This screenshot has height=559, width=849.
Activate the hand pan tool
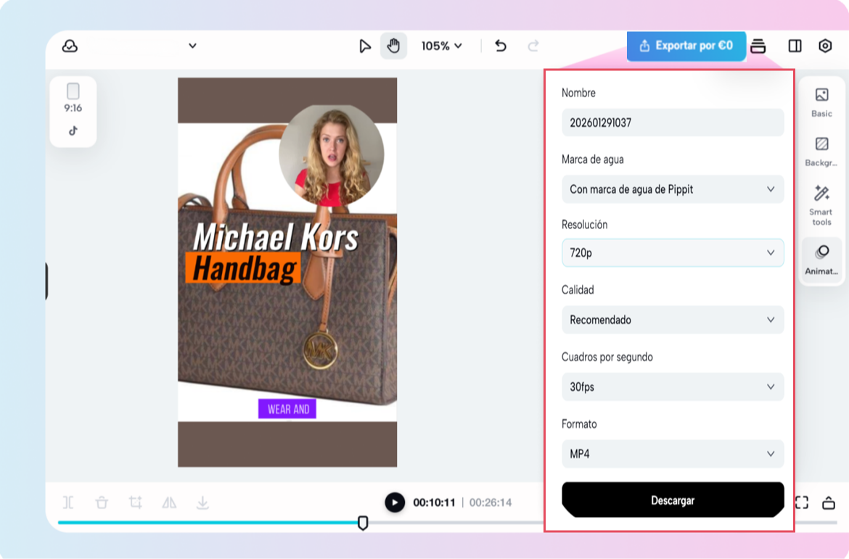click(x=393, y=46)
